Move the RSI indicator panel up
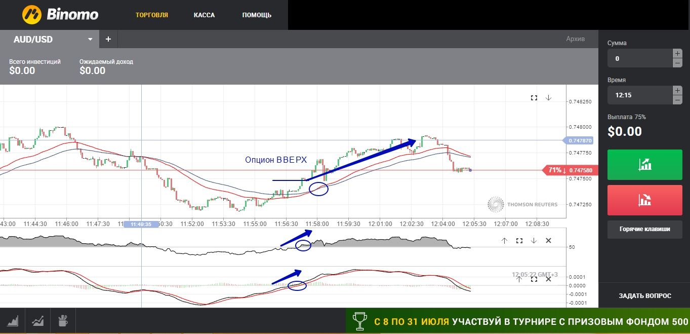This screenshot has height=334, width=690. pos(504,241)
